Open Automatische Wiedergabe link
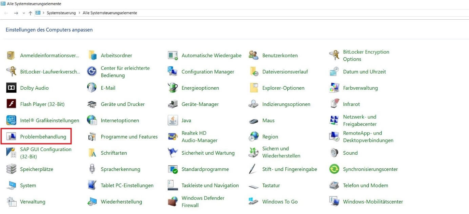 pyautogui.click(x=211, y=55)
